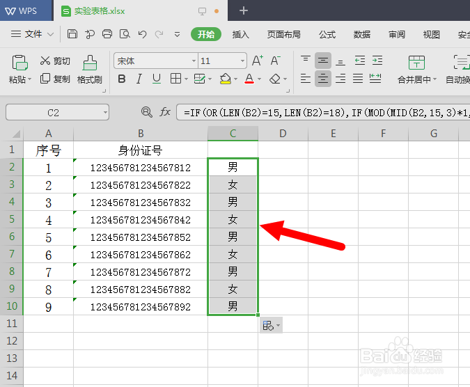Click the borders grid icon

coord(175,79)
